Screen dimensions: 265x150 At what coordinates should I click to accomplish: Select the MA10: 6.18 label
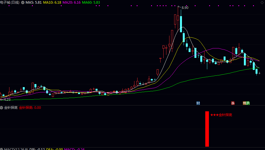[52, 3]
